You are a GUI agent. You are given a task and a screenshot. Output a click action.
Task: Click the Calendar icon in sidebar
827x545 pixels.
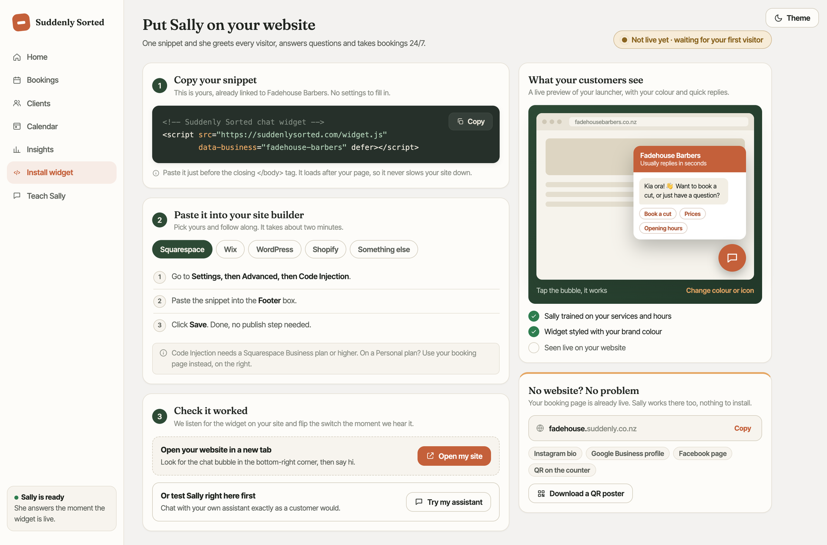click(17, 127)
